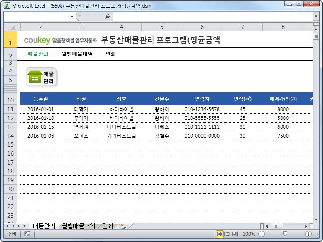The width and height of the screenshot is (323, 242).
Task: Select the column 4 header
Action: tap(122, 27)
